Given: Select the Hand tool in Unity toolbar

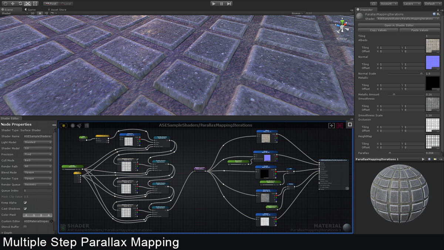Looking at the screenshot, I should pos(6,3).
